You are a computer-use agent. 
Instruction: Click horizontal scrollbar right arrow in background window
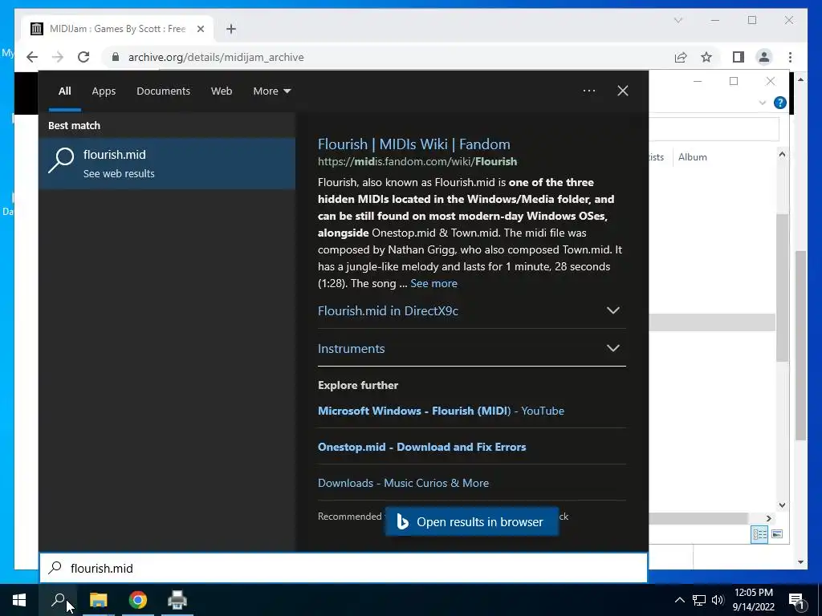coord(768,518)
